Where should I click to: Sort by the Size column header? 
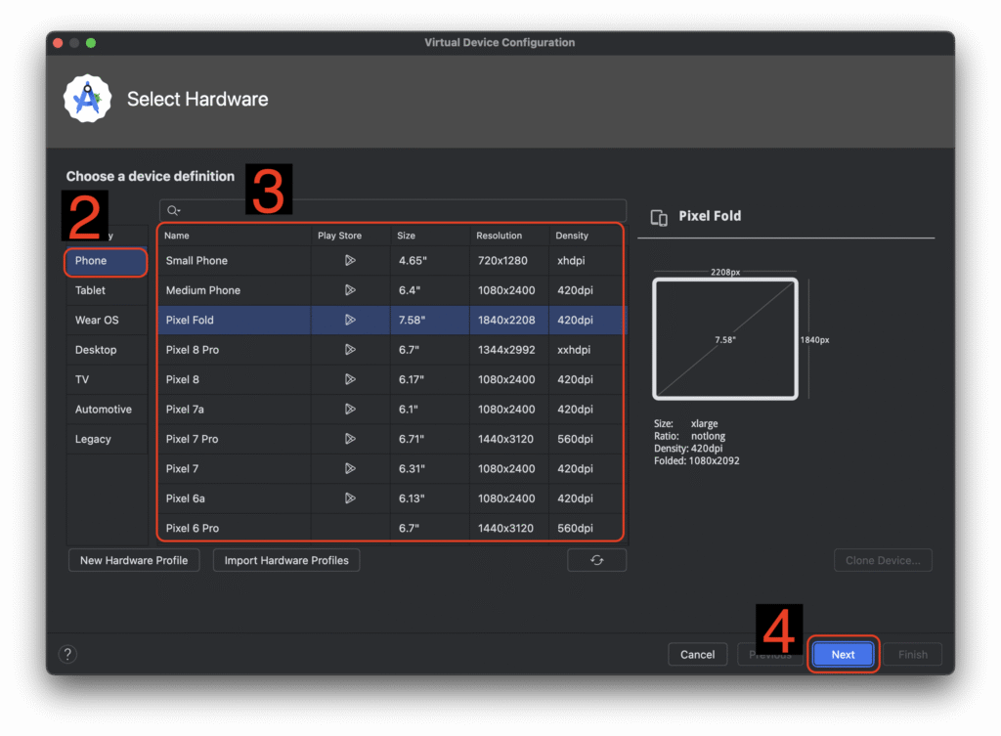pos(430,236)
